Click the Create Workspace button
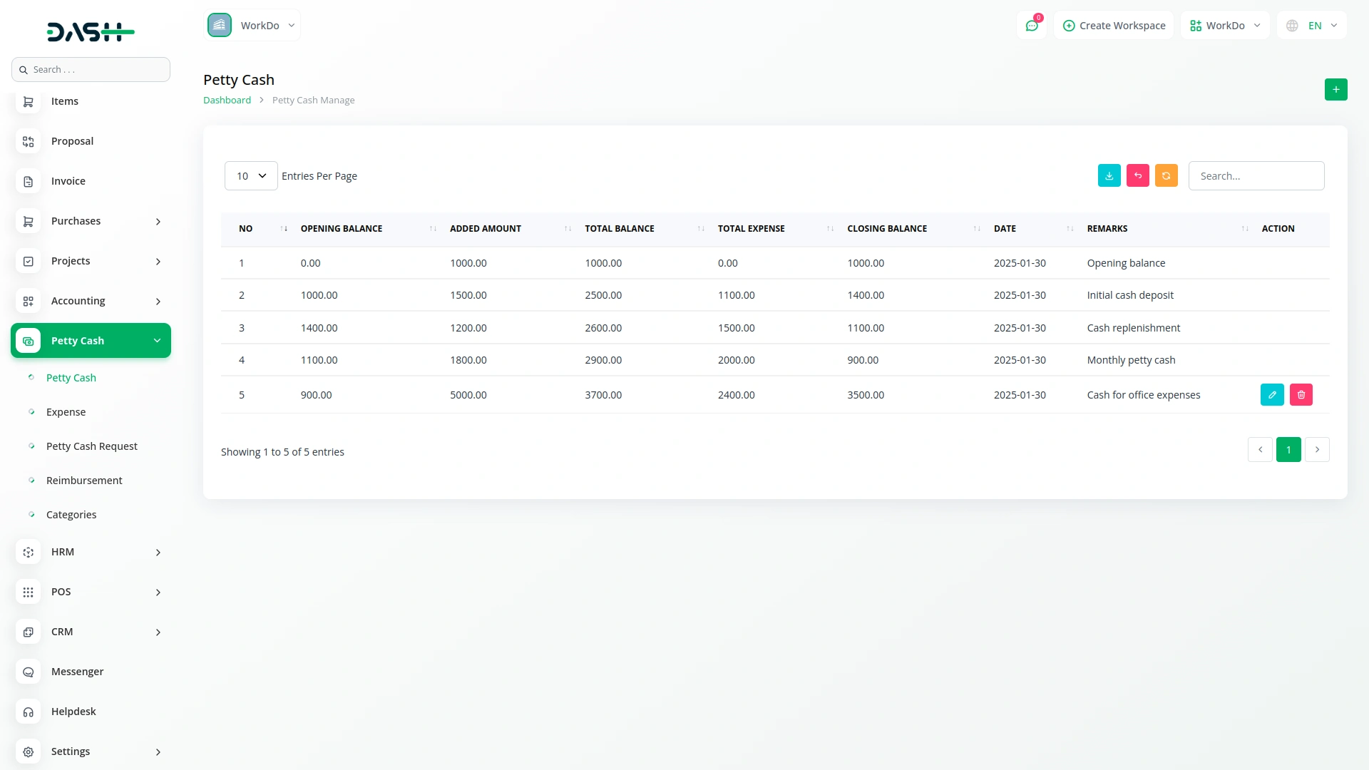 tap(1114, 26)
